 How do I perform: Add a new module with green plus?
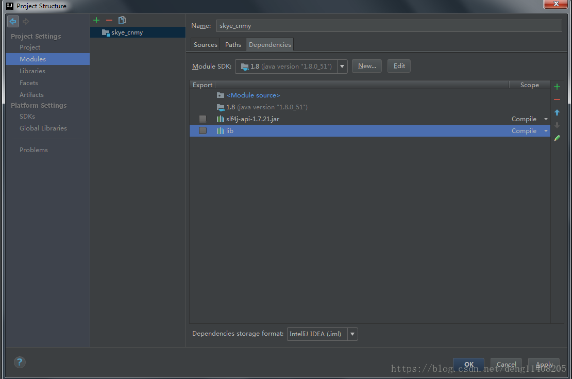(x=96, y=20)
